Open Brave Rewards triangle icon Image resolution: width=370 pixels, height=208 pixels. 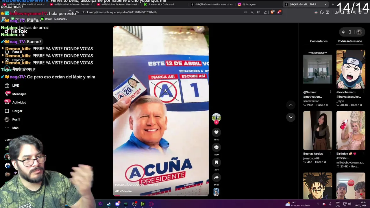click(279, 12)
